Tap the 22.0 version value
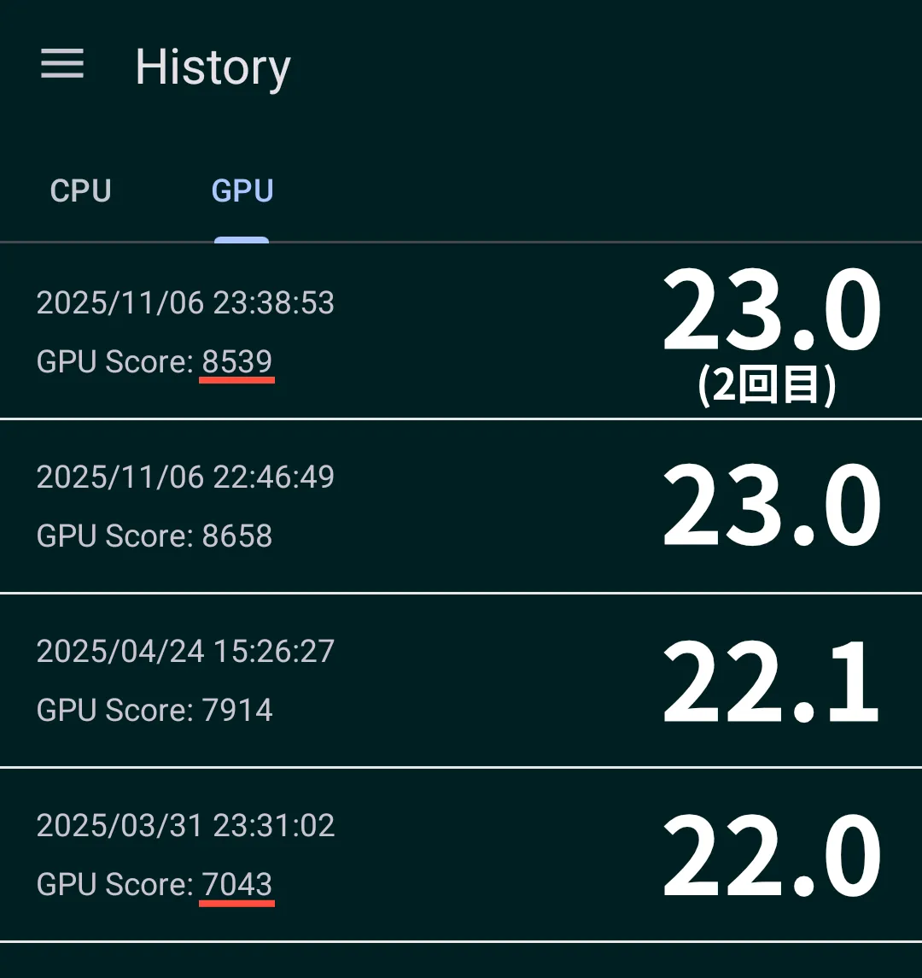The image size is (922, 978). pyautogui.click(x=772, y=855)
